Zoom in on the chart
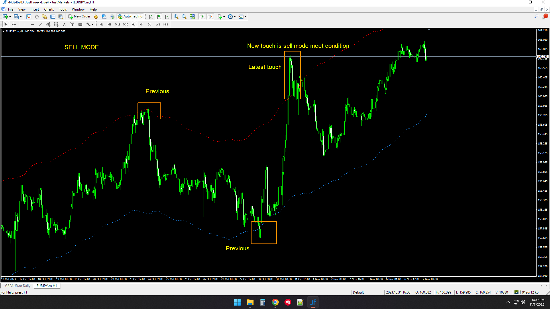550x309 pixels. tap(176, 17)
